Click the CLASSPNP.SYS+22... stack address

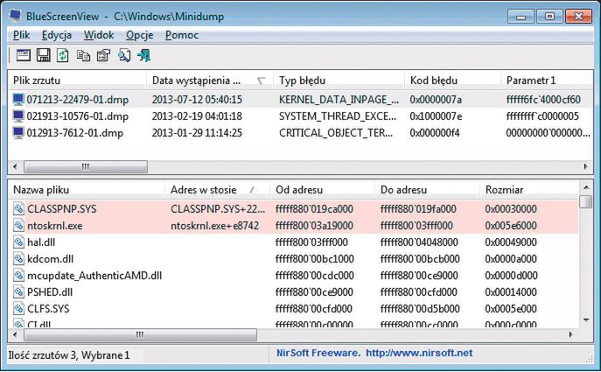tap(218, 209)
